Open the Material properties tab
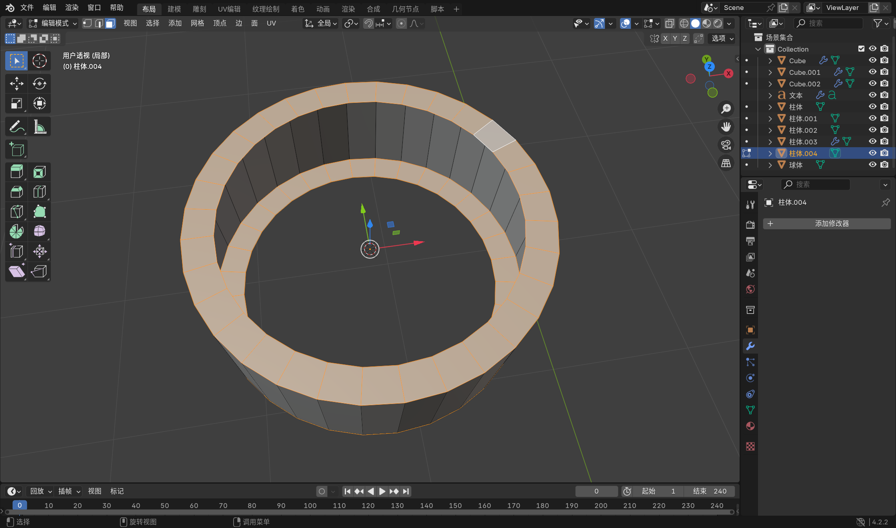The width and height of the screenshot is (896, 528). click(x=750, y=426)
